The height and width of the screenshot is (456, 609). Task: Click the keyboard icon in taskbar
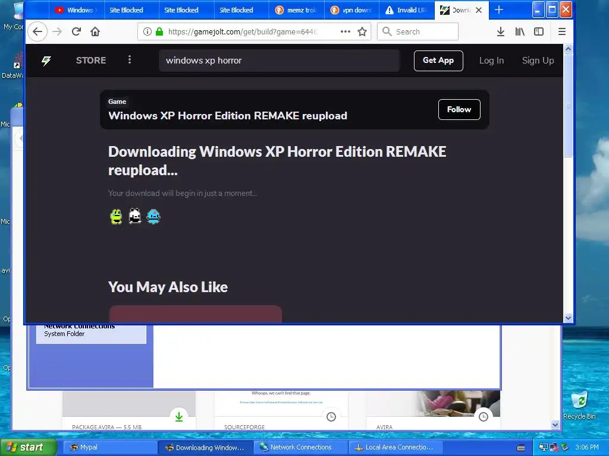click(521, 448)
